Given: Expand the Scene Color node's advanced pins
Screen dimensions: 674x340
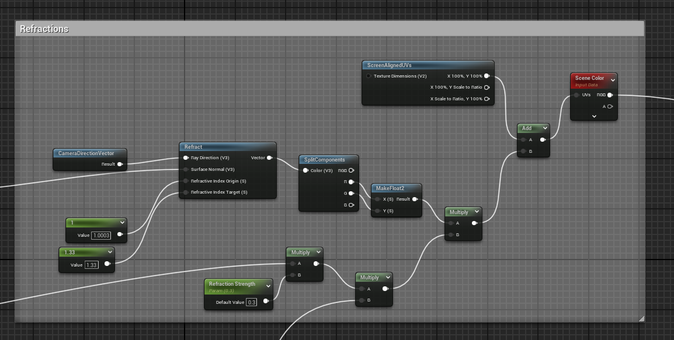Looking at the screenshot, I should 594,116.
